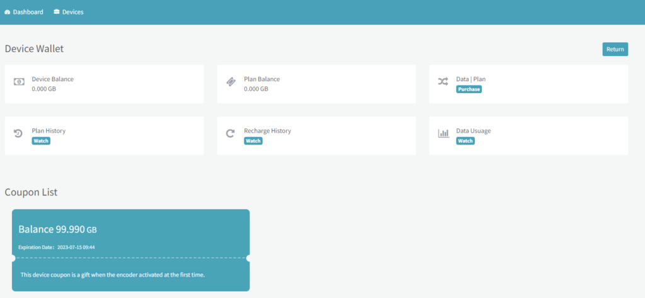
Task: Select the Balance 99.990 GB coupon card
Action: click(x=131, y=250)
